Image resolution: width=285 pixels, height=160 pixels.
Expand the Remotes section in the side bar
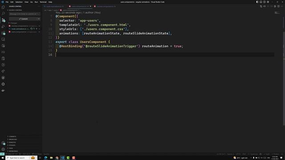12,142
